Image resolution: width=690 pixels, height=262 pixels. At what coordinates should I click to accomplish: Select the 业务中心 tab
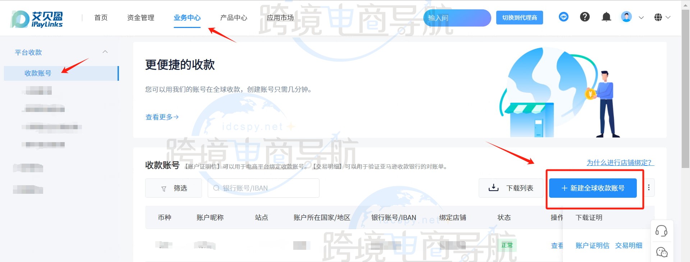tap(187, 18)
